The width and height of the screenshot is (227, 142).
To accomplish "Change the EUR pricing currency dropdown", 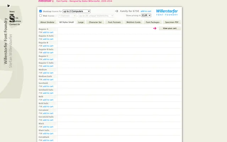I will (146, 15).
